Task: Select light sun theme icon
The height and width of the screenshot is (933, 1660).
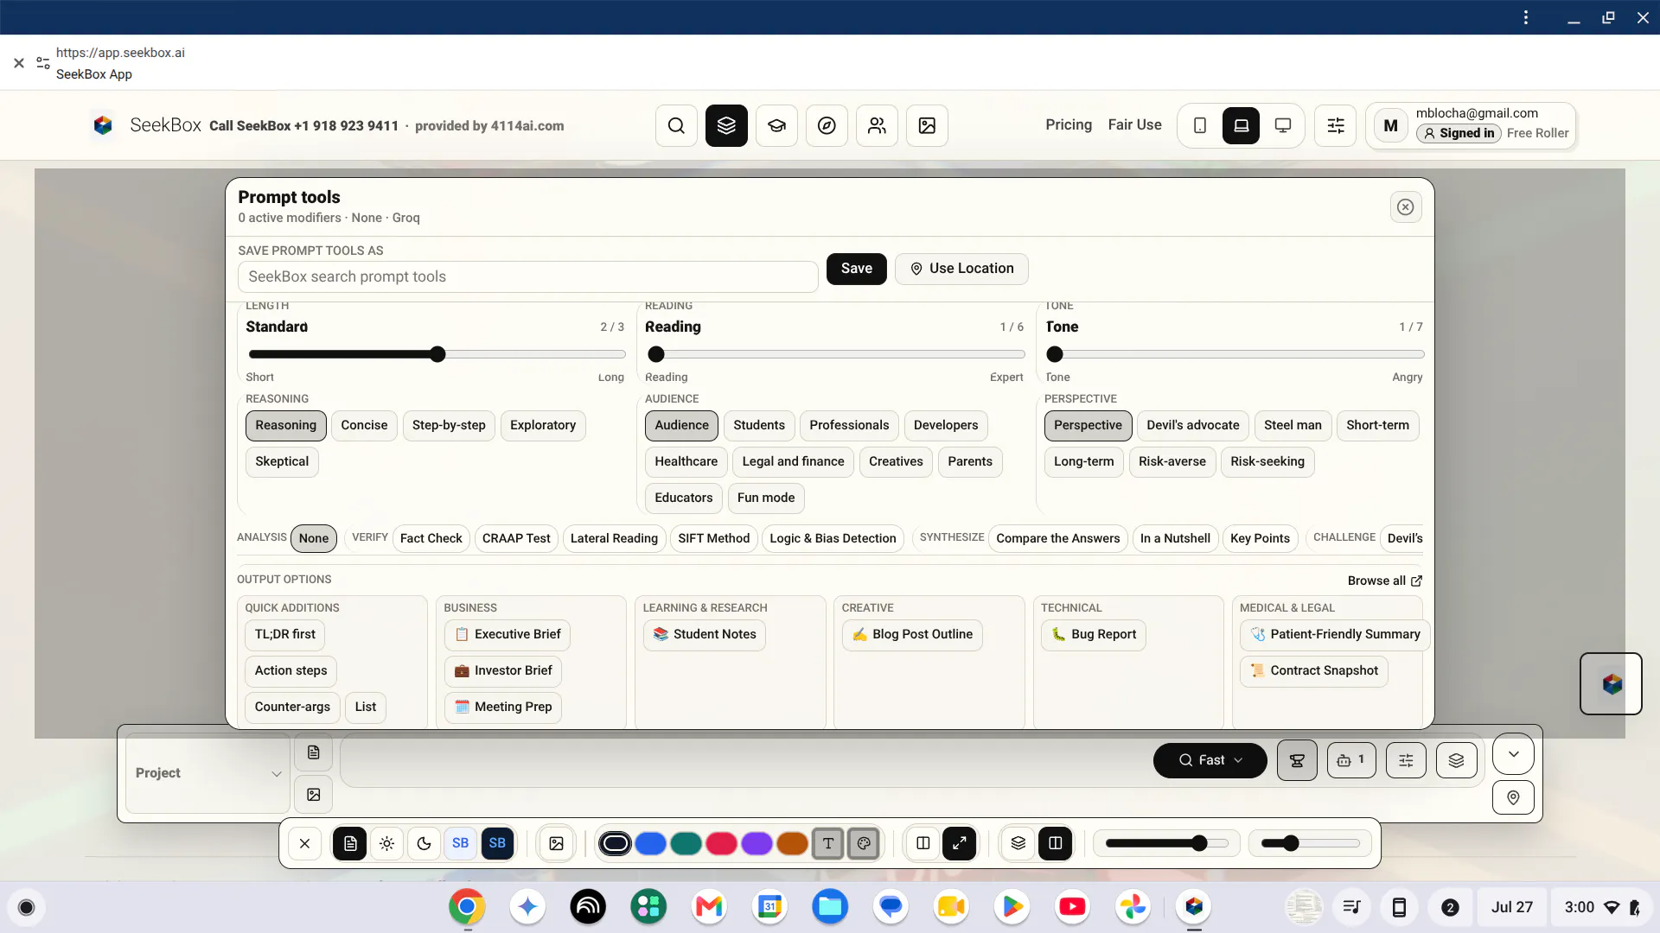Action: click(x=386, y=843)
